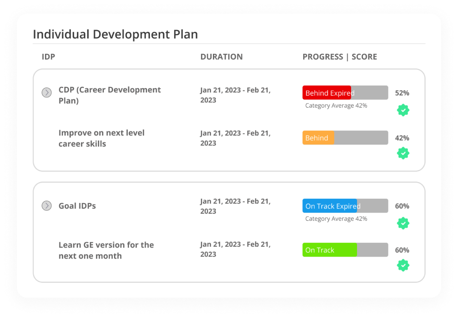The width and height of the screenshot is (458, 320).
Task: Expand the Goal IDPs row
Action: click(x=47, y=206)
